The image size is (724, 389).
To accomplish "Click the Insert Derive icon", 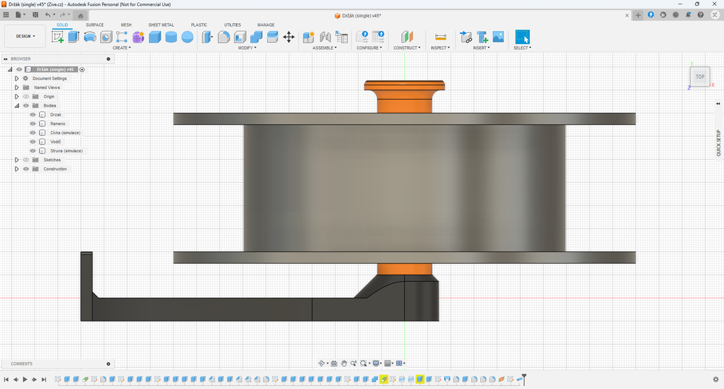I will click(x=466, y=37).
